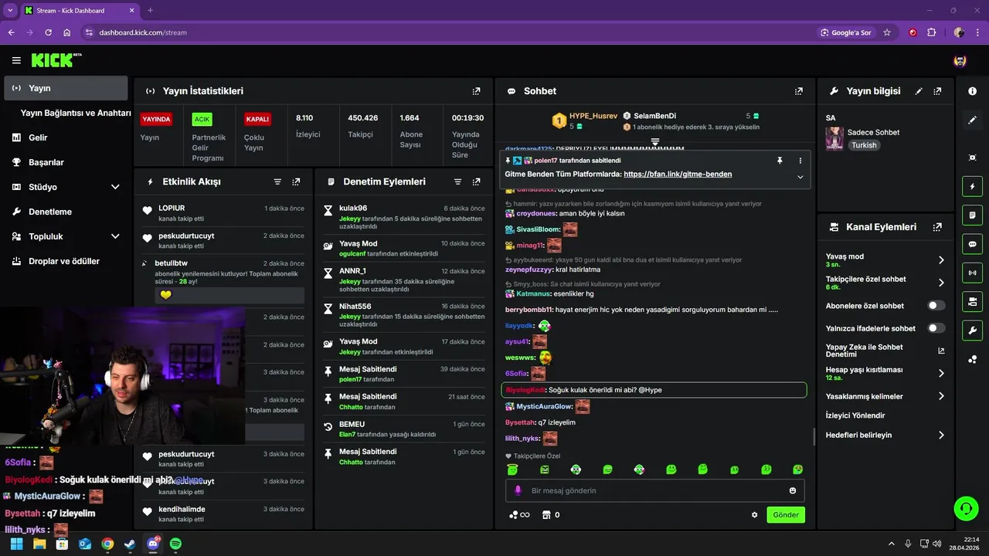Click the KICK logo
This screenshot has width=989, height=556.
[56, 60]
